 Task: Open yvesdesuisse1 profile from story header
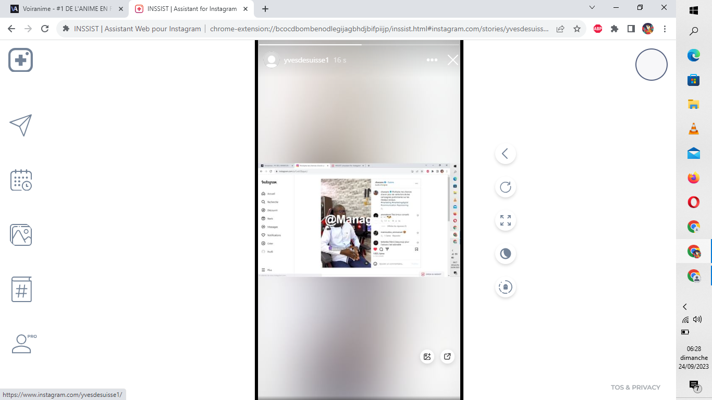click(306, 60)
